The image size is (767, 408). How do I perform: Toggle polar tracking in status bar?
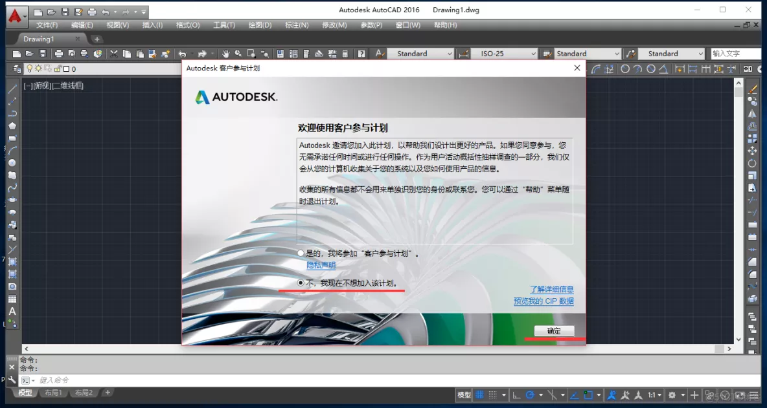click(x=530, y=395)
